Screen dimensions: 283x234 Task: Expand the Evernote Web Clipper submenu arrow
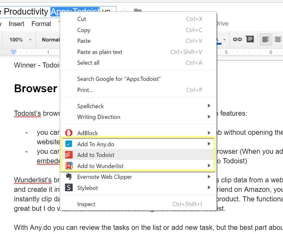[209, 177]
